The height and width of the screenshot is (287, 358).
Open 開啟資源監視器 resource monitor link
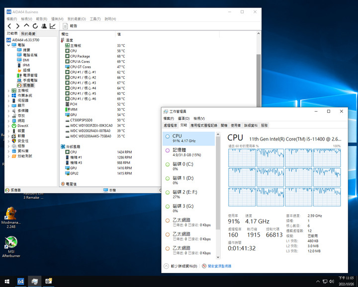click(217, 266)
